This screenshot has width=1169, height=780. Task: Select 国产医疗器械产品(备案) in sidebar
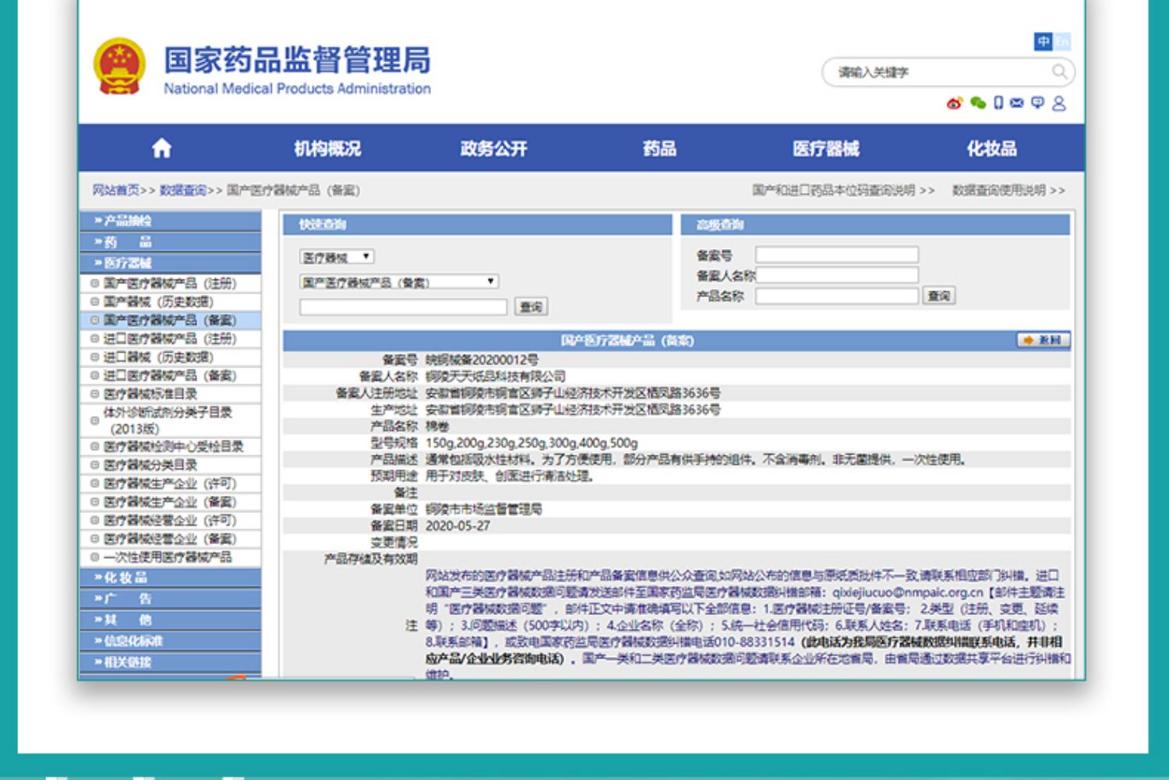pyautogui.click(x=170, y=320)
